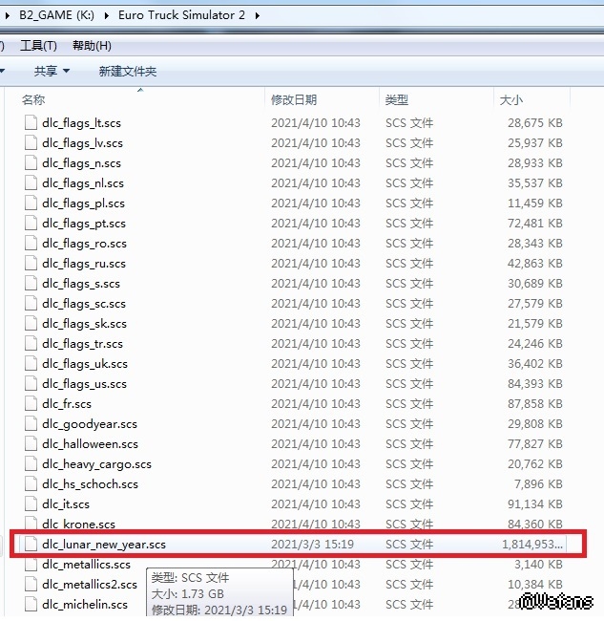Expand the arrow before B2_GAME (K:)
The height and width of the screenshot is (621, 604).
7,16
